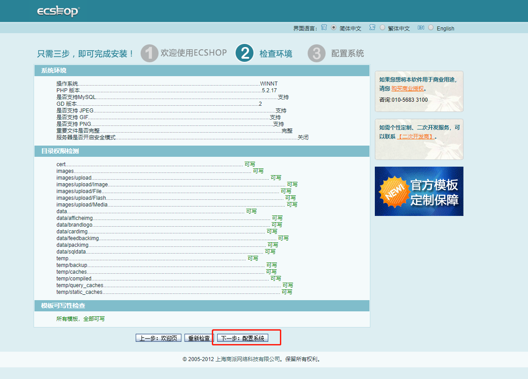The height and width of the screenshot is (379, 528).
Task: Click 模板可写性检查 section header
Action: [202, 306]
